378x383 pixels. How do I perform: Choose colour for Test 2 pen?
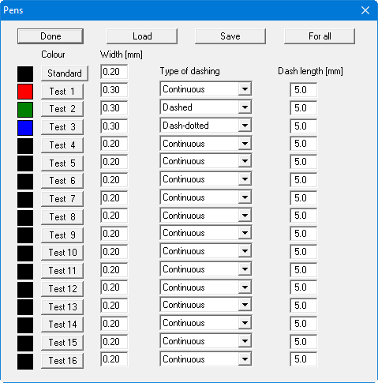tap(62, 109)
